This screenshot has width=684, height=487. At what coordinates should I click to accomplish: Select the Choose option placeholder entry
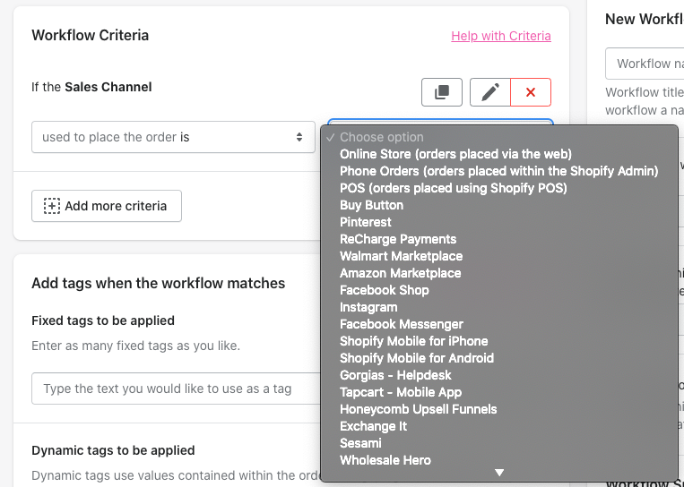499,137
